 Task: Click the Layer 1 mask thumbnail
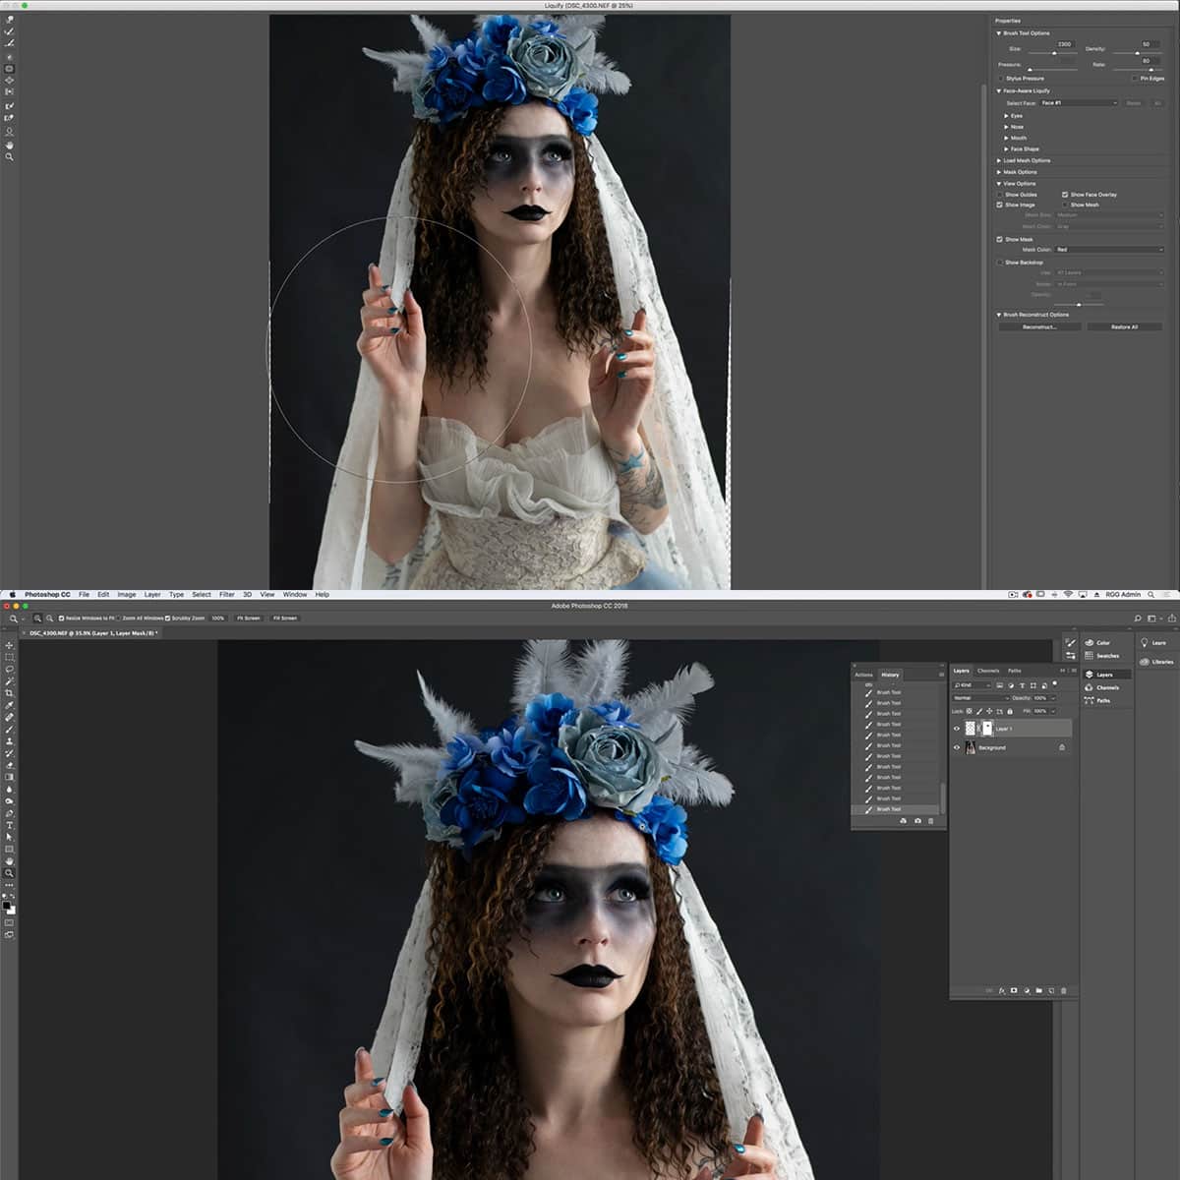pyautogui.click(x=987, y=728)
